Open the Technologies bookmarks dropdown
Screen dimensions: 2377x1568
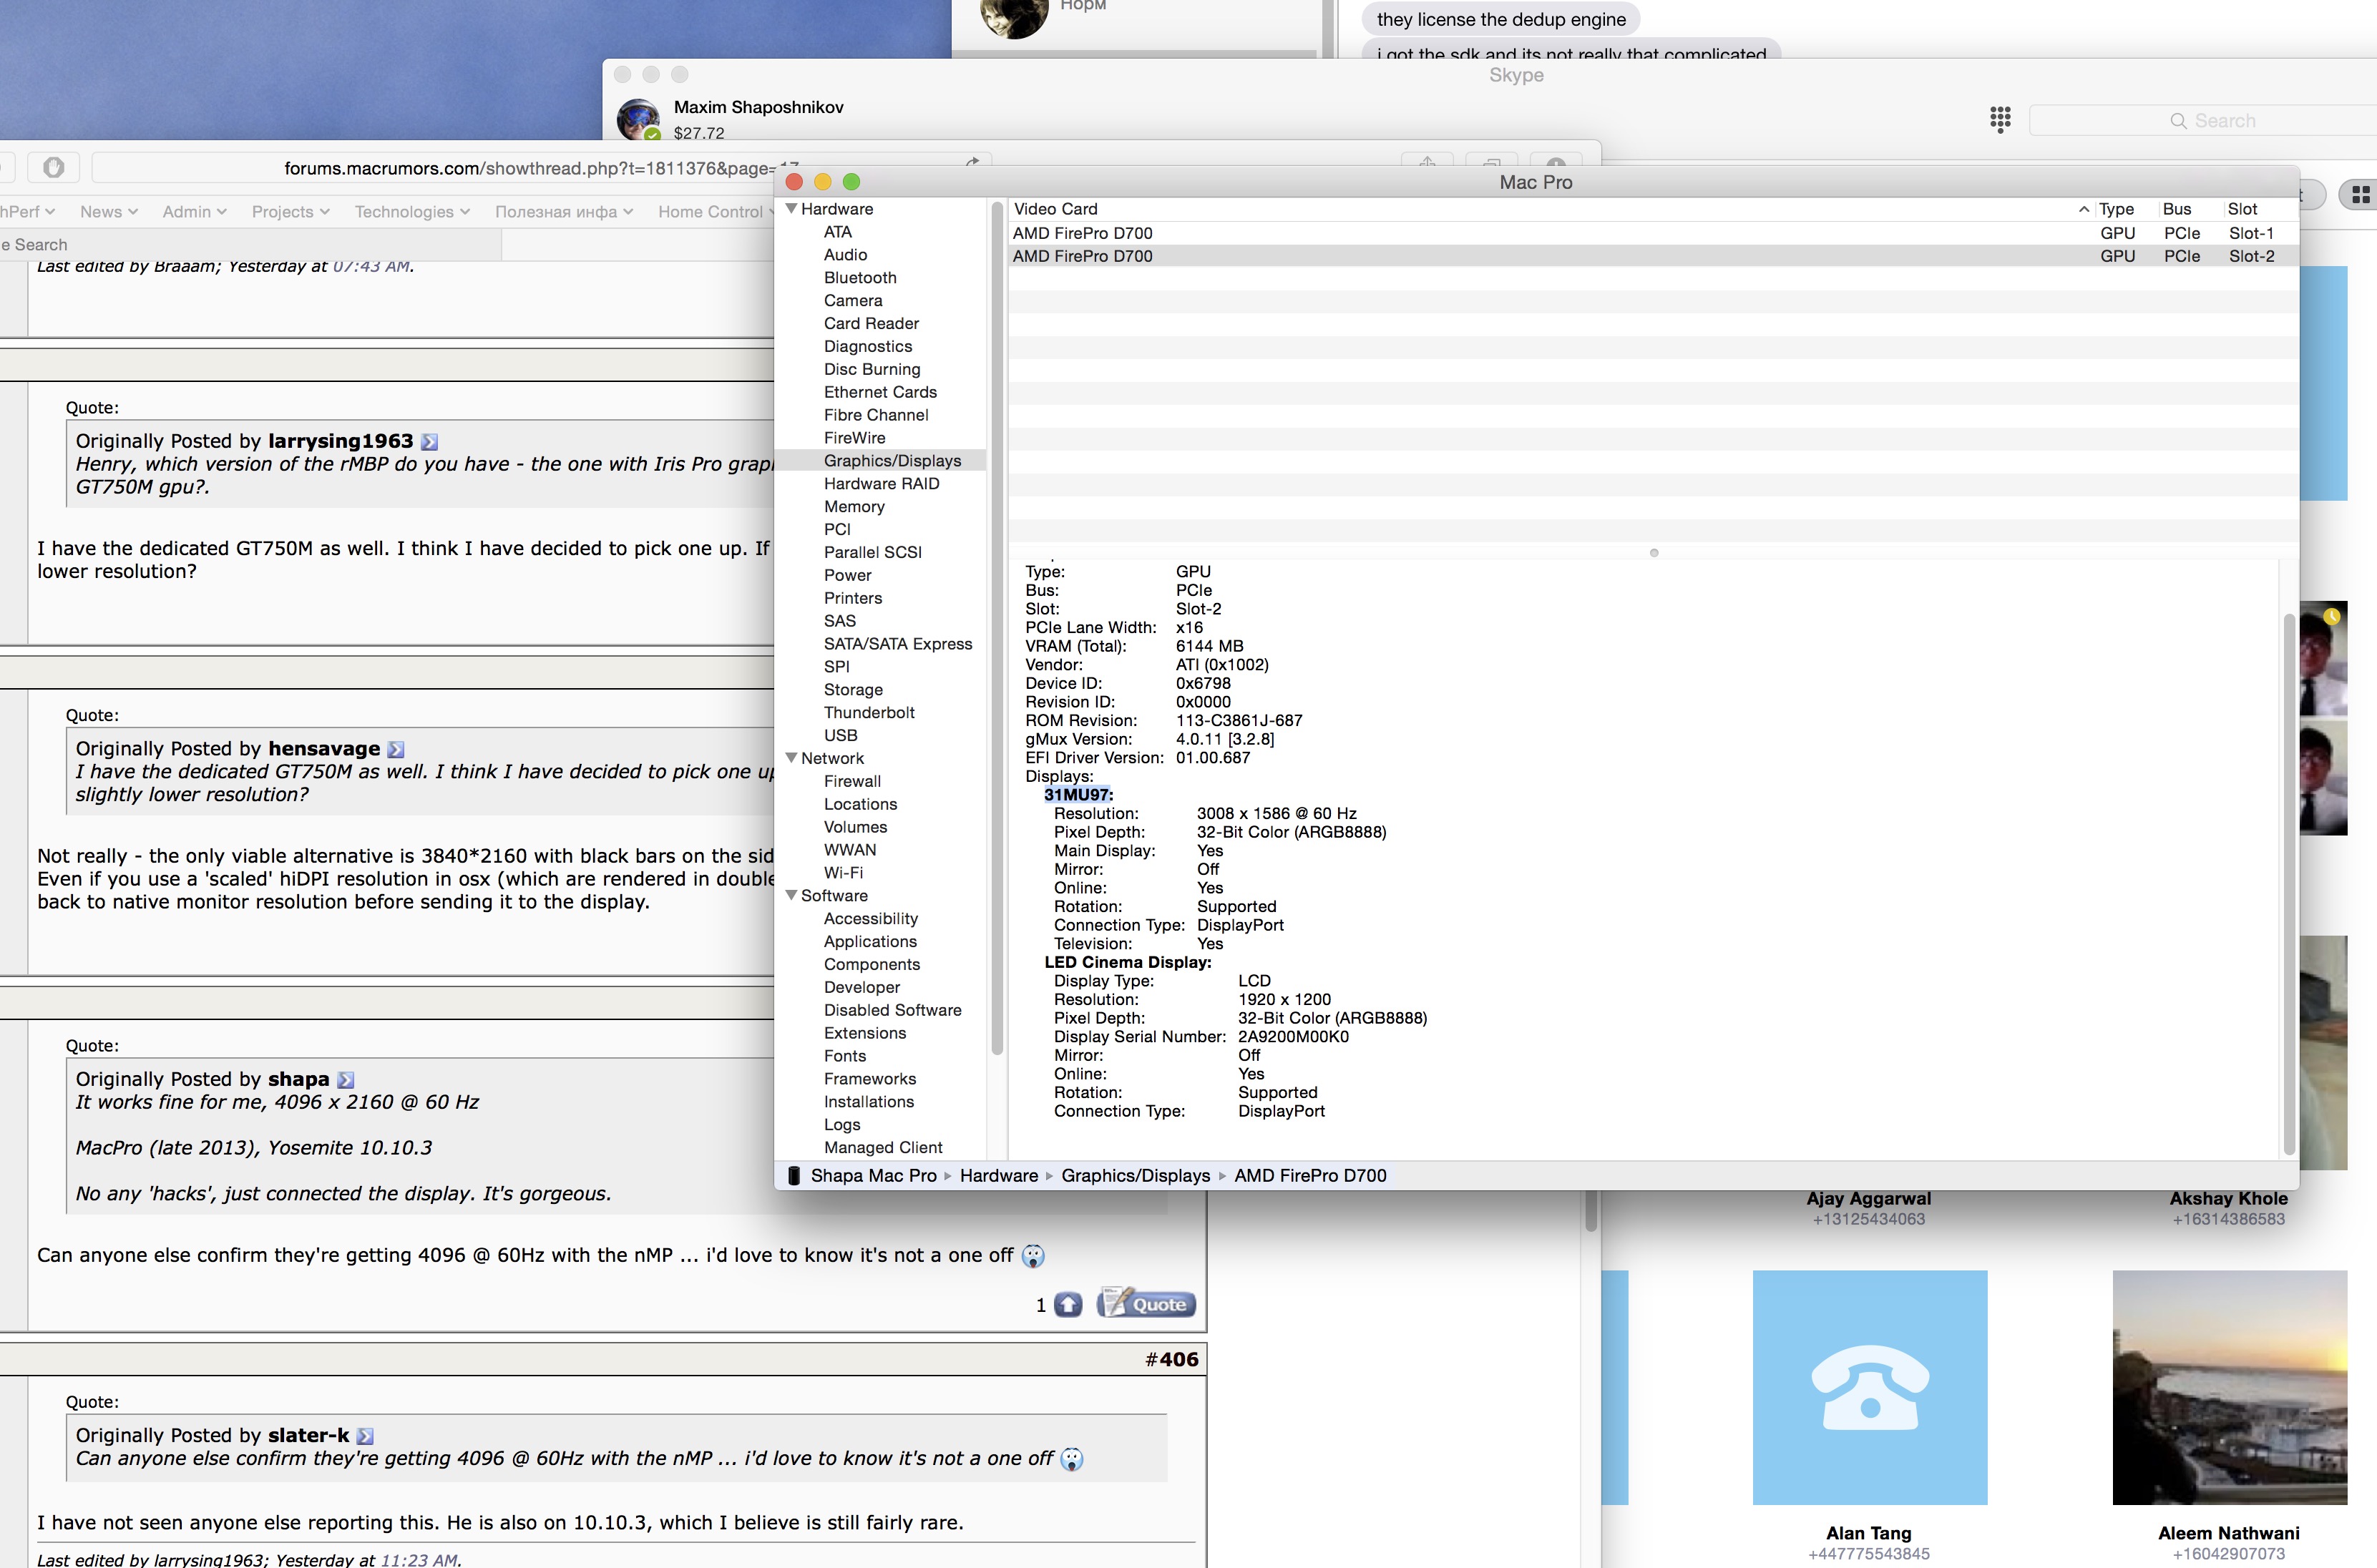coord(412,212)
